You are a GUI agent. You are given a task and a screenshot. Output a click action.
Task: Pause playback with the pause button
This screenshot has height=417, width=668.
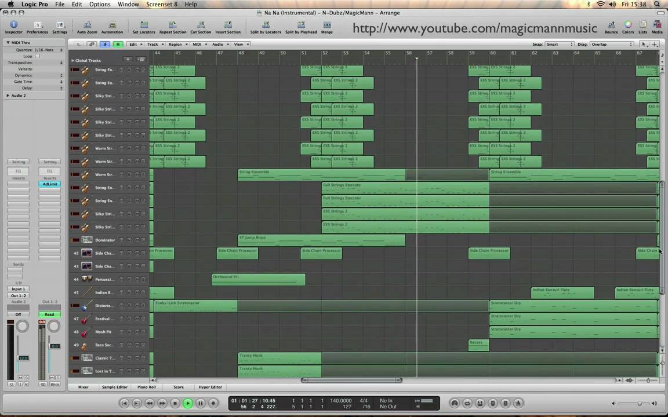click(x=200, y=403)
